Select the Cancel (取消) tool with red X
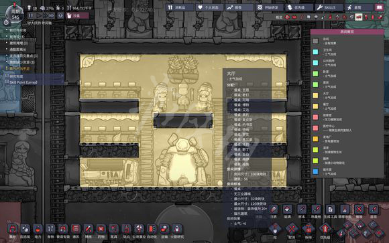The width and height of the screenshot is (389, 243). tap(292, 230)
